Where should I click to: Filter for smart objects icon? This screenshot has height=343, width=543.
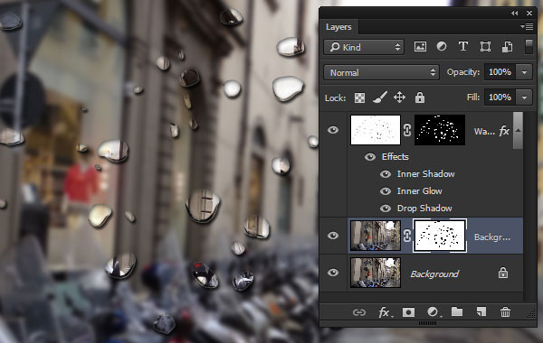pyautogui.click(x=507, y=47)
